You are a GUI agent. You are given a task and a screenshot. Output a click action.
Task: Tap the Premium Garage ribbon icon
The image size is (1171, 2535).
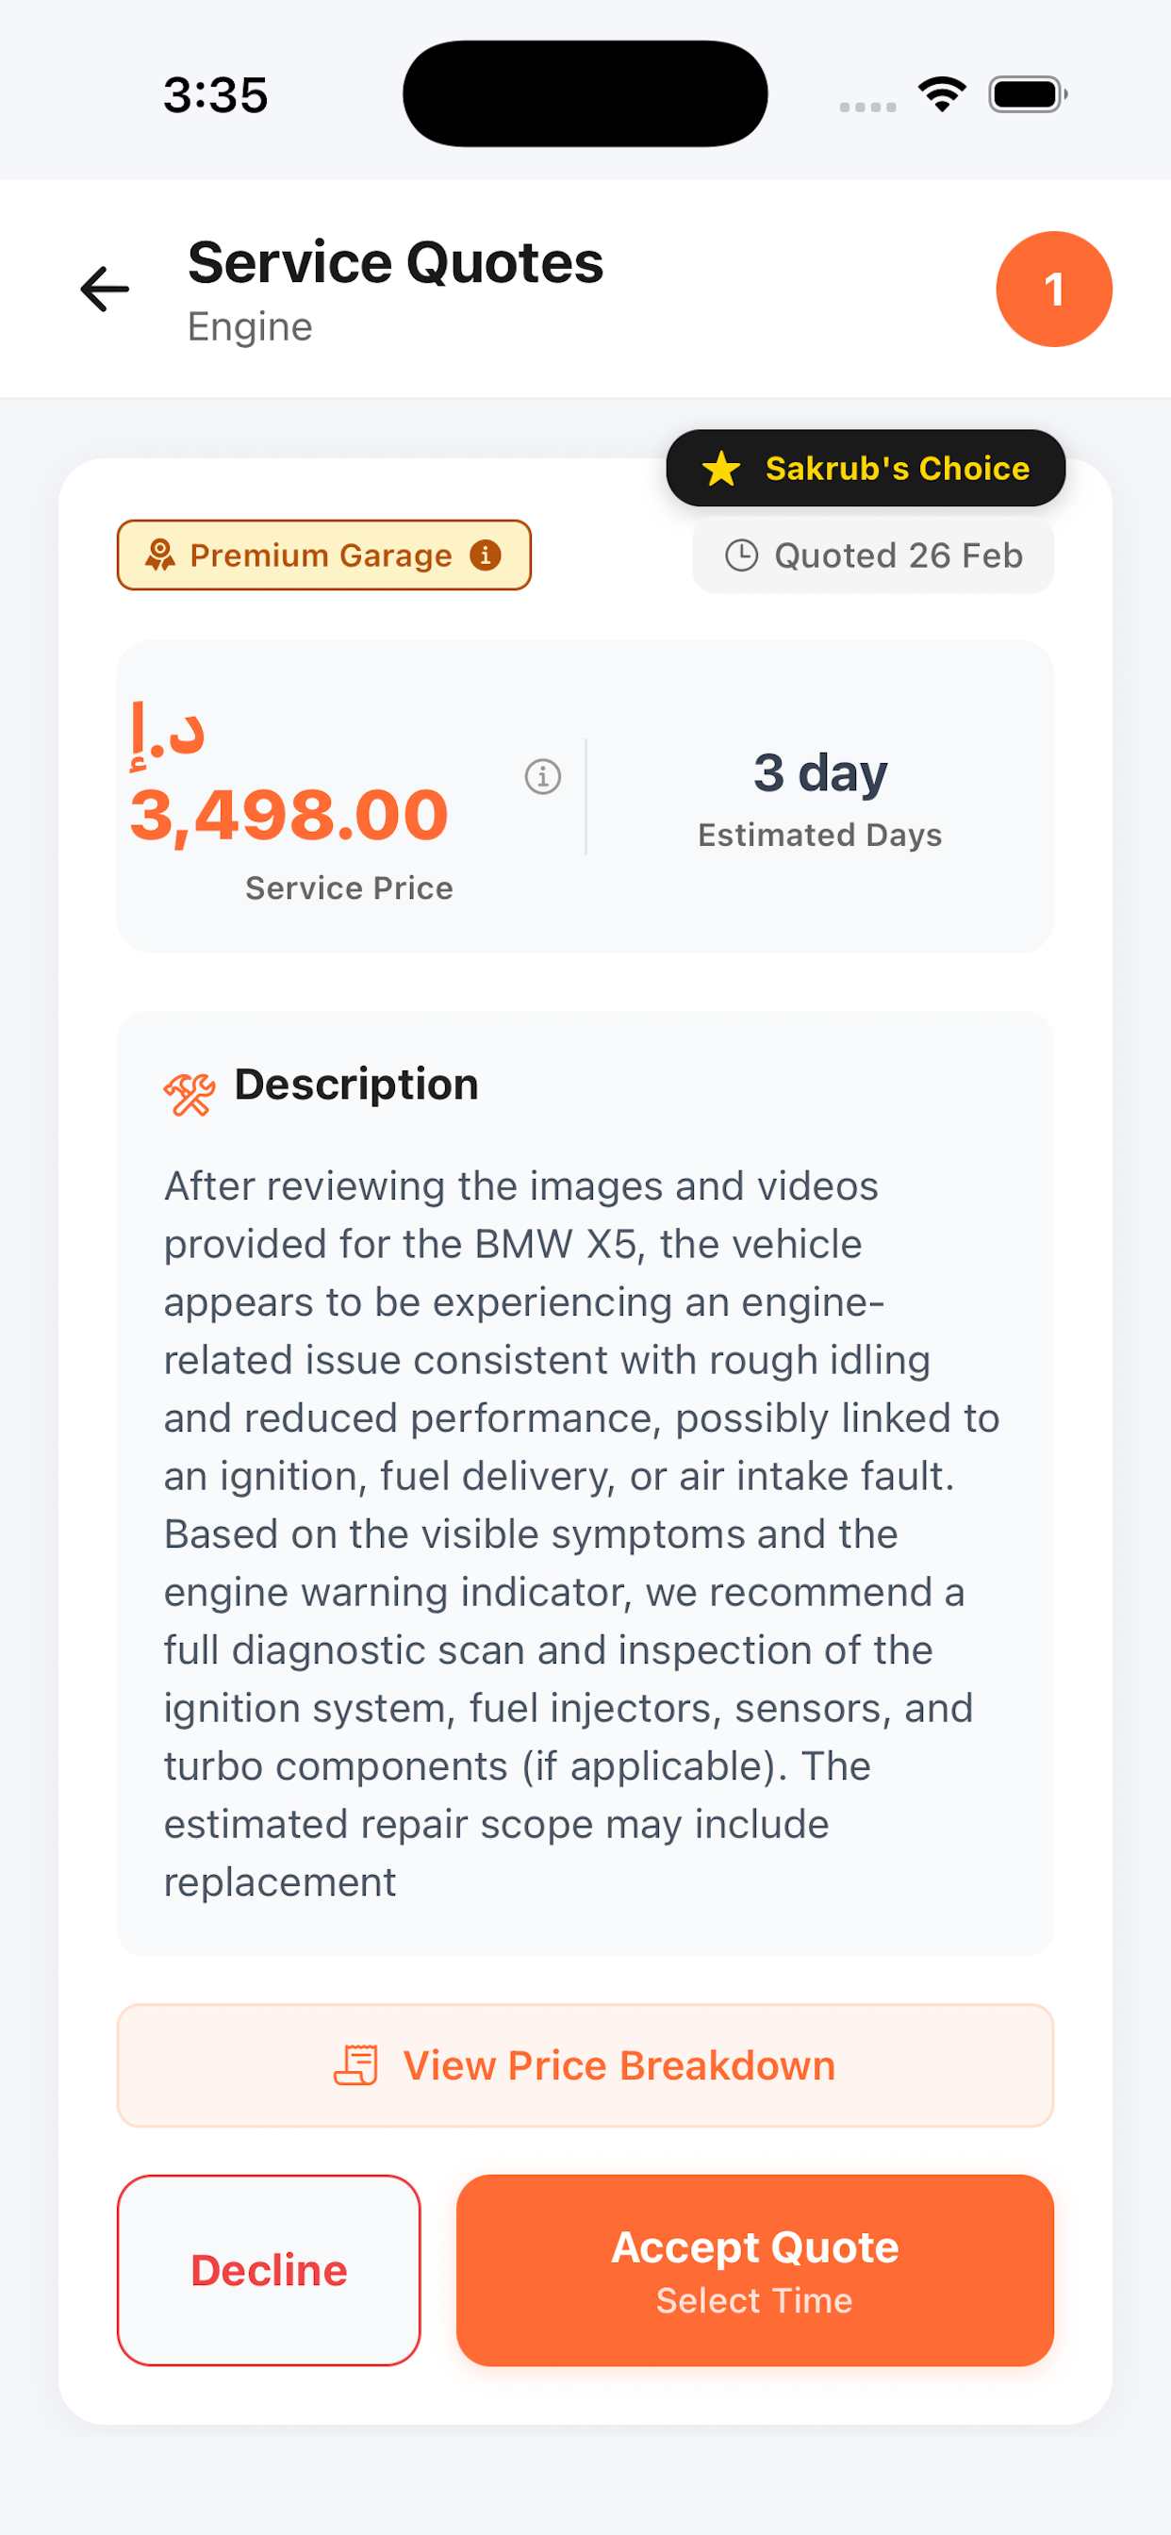click(x=160, y=556)
